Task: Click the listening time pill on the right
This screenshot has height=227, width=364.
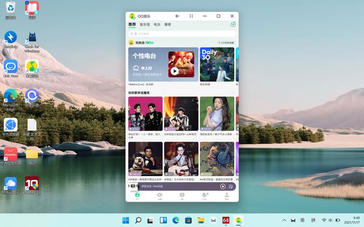Action: click(x=226, y=43)
